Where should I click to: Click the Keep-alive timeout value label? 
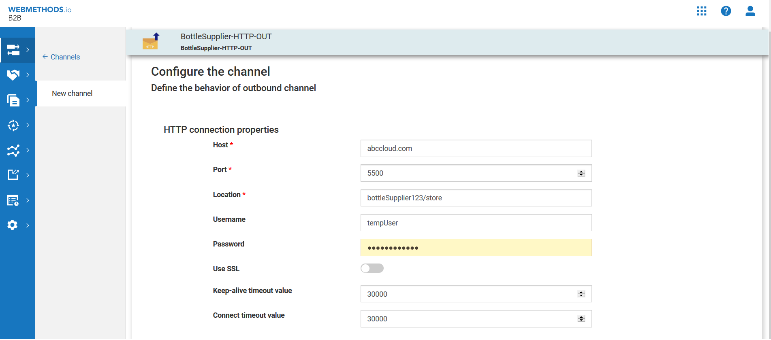[252, 291]
